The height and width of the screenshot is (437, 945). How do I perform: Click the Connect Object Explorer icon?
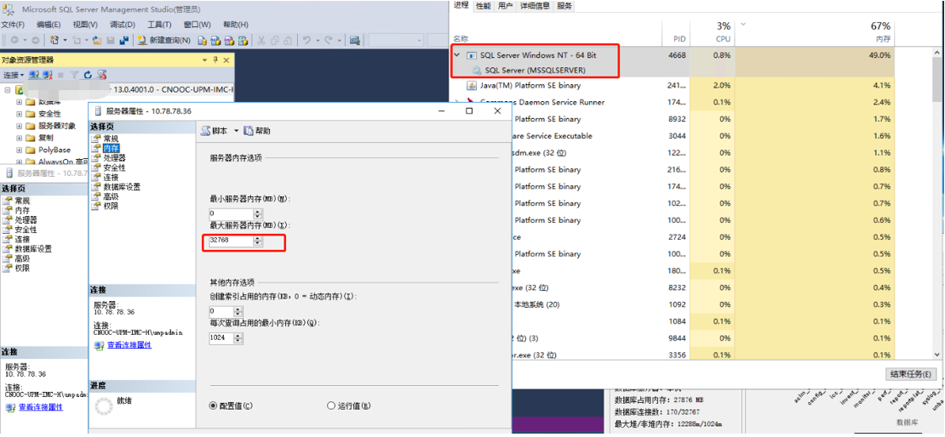[34, 75]
